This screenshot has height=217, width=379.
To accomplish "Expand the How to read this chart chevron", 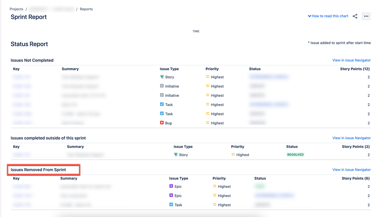I will pos(310,16).
